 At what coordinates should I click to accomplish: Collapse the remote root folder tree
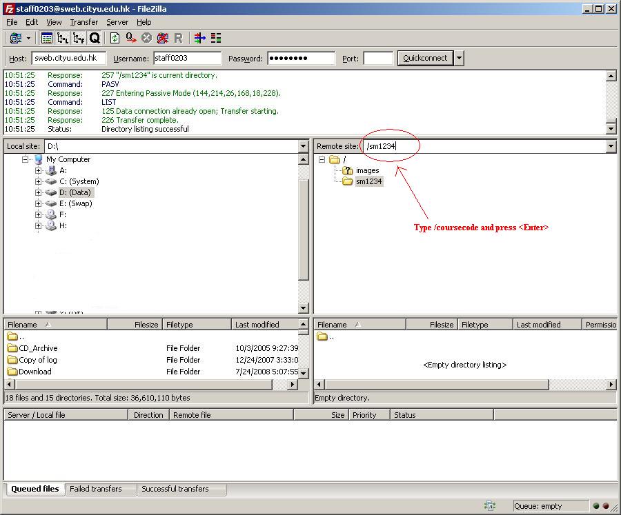(322, 159)
